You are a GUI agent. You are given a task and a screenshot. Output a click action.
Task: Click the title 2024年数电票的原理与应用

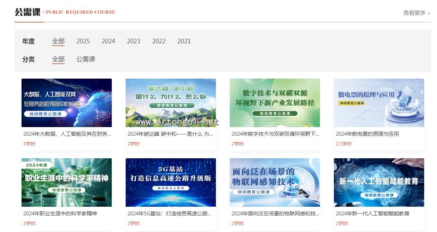coord(367,134)
